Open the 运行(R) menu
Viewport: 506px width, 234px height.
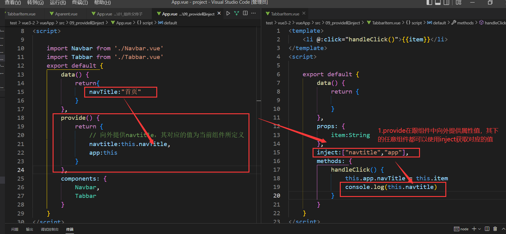point(58,2)
